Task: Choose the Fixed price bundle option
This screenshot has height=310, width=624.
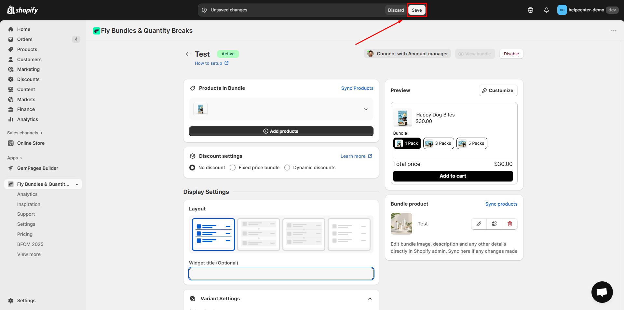Action: [x=233, y=168]
